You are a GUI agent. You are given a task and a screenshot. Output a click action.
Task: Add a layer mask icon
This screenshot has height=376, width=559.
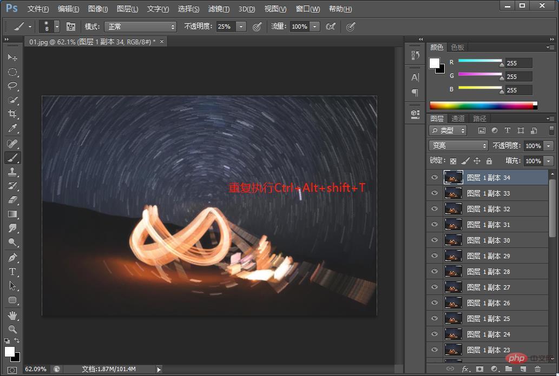[x=479, y=369]
